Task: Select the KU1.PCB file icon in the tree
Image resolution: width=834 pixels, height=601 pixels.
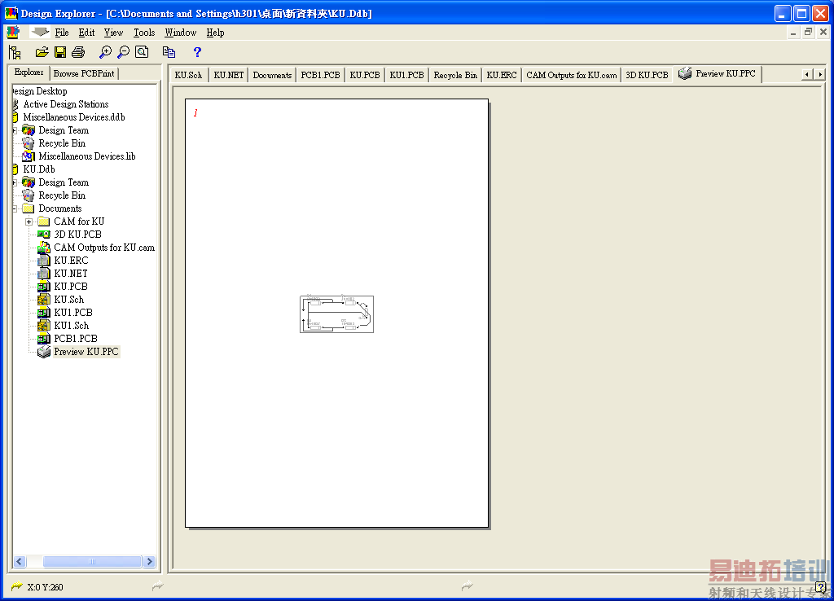Action: pyautogui.click(x=44, y=313)
